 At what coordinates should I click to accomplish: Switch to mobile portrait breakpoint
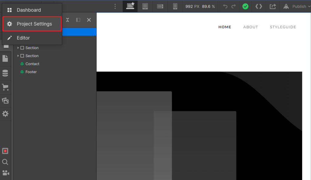175,6
